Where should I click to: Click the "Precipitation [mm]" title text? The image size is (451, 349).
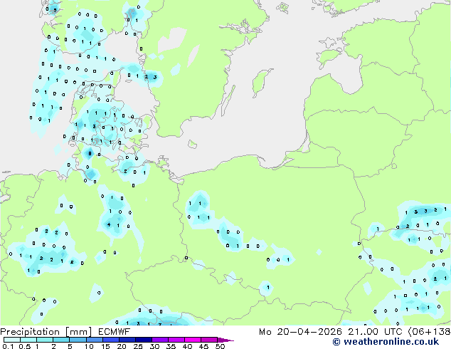[46, 332]
